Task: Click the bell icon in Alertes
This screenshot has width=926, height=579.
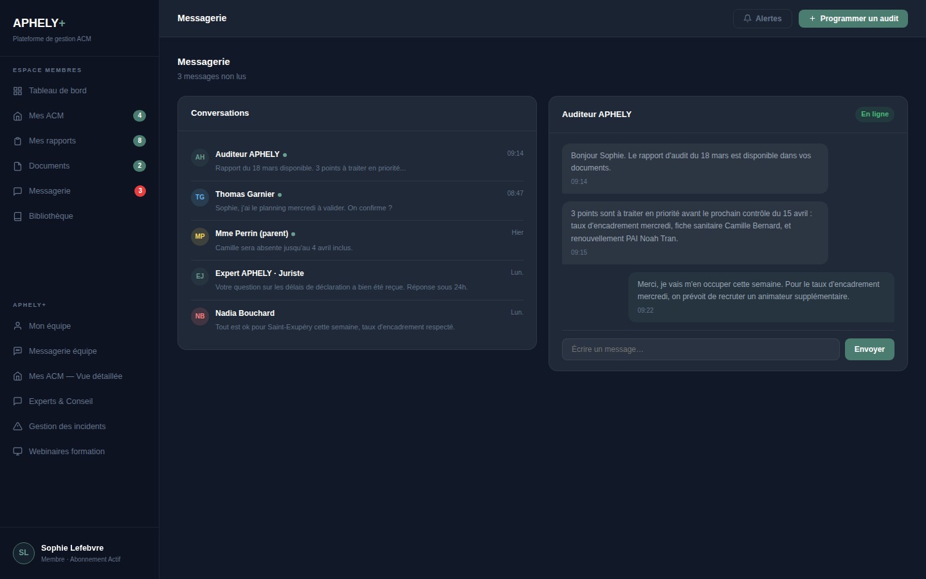Action: (747, 19)
